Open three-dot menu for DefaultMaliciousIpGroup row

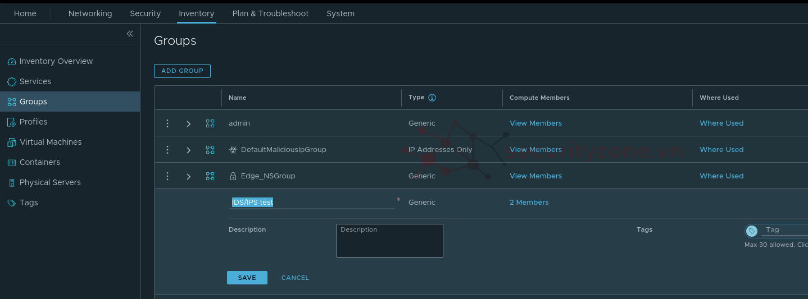point(167,150)
